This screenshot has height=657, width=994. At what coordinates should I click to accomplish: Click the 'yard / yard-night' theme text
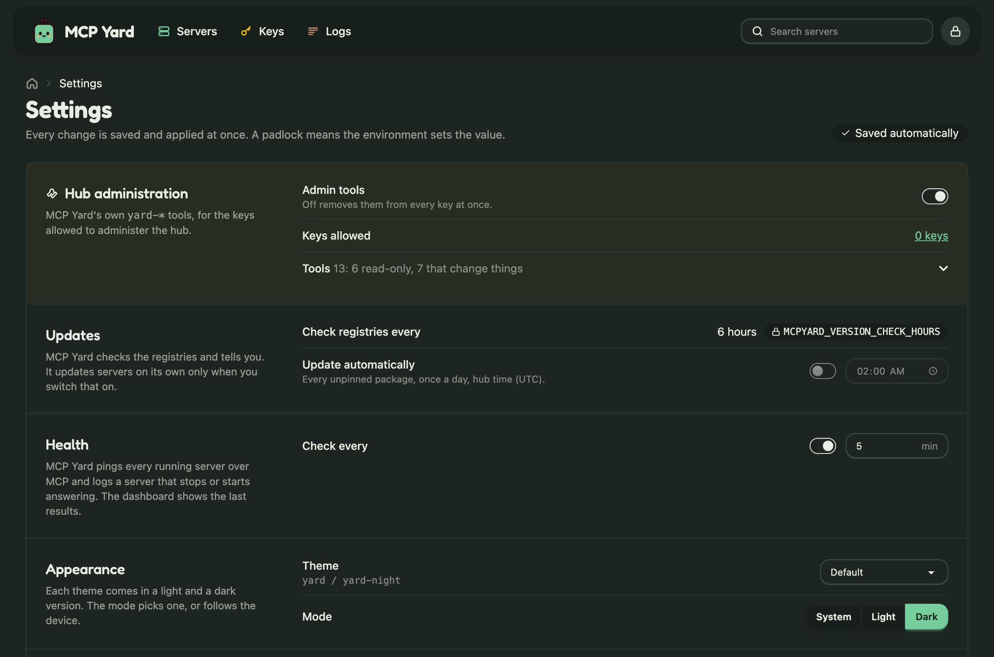[x=352, y=581]
